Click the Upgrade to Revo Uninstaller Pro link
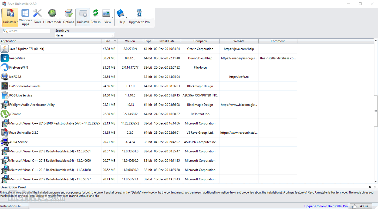This screenshot has height=209, width=378. click(x=326, y=206)
